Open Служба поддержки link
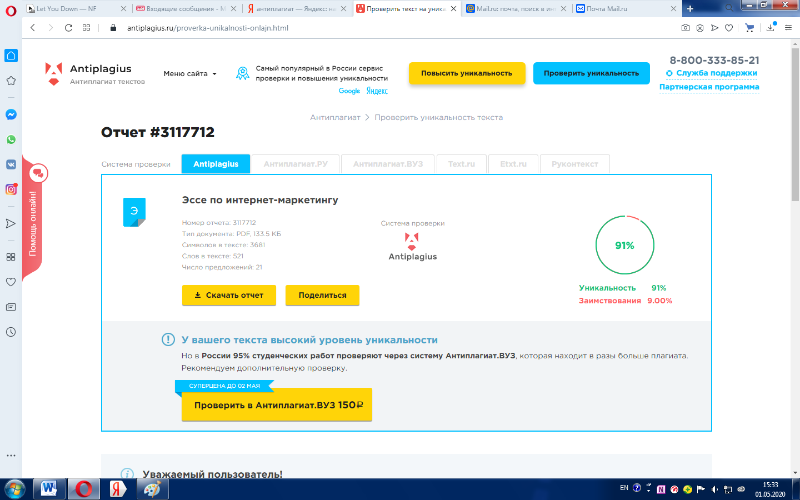 712,73
